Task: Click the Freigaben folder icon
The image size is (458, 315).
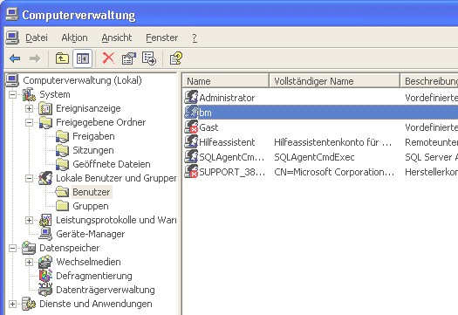Action: tap(62, 136)
